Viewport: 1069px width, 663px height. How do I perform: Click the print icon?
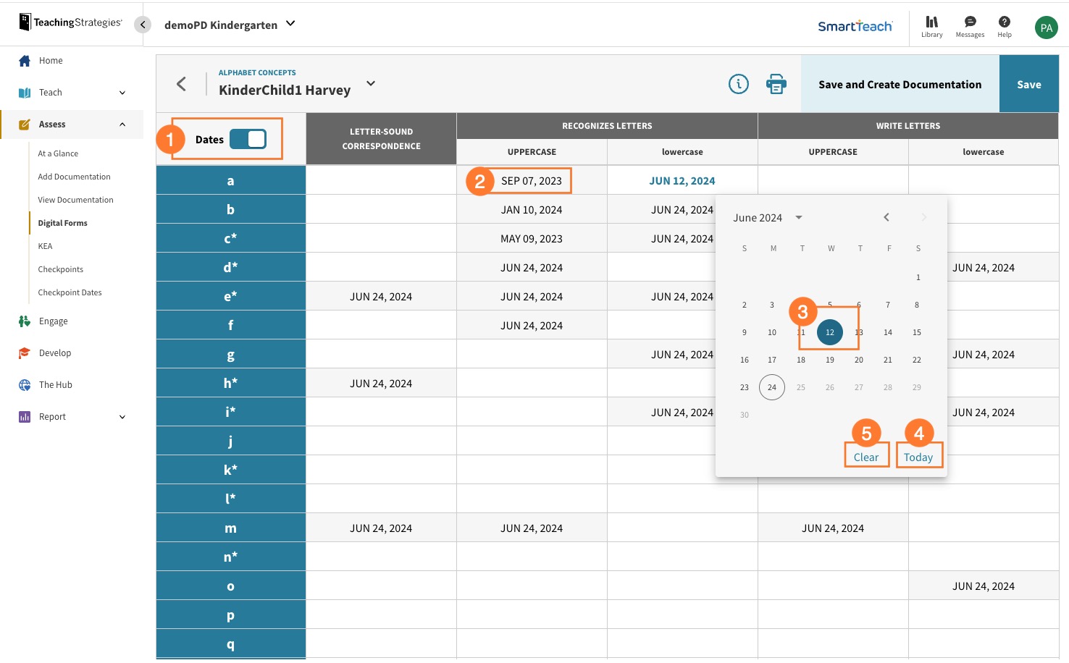point(776,85)
